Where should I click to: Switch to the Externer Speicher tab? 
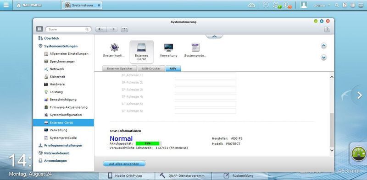point(120,69)
